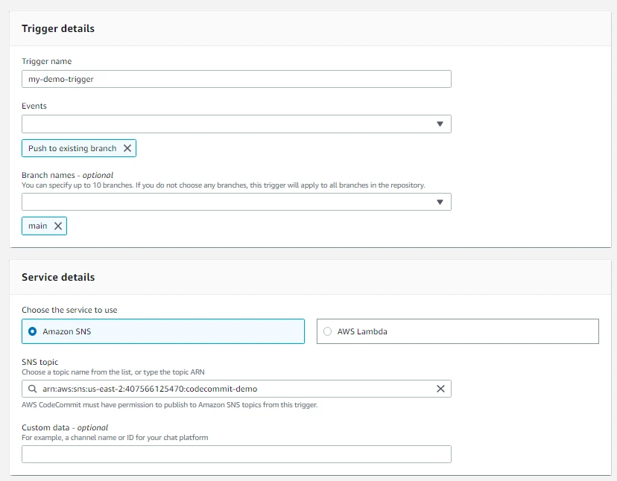Click the "Push to existing branch" tag label
Viewport: 617px width, 481px height.
[x=72, y=148]
